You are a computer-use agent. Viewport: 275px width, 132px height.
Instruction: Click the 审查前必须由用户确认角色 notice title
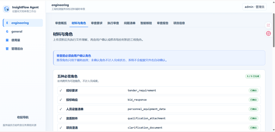tap(74, 56)
